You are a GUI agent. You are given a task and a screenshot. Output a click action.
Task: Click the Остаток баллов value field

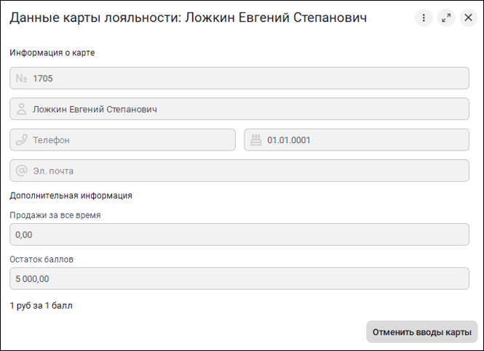click(x=239, y=278)
